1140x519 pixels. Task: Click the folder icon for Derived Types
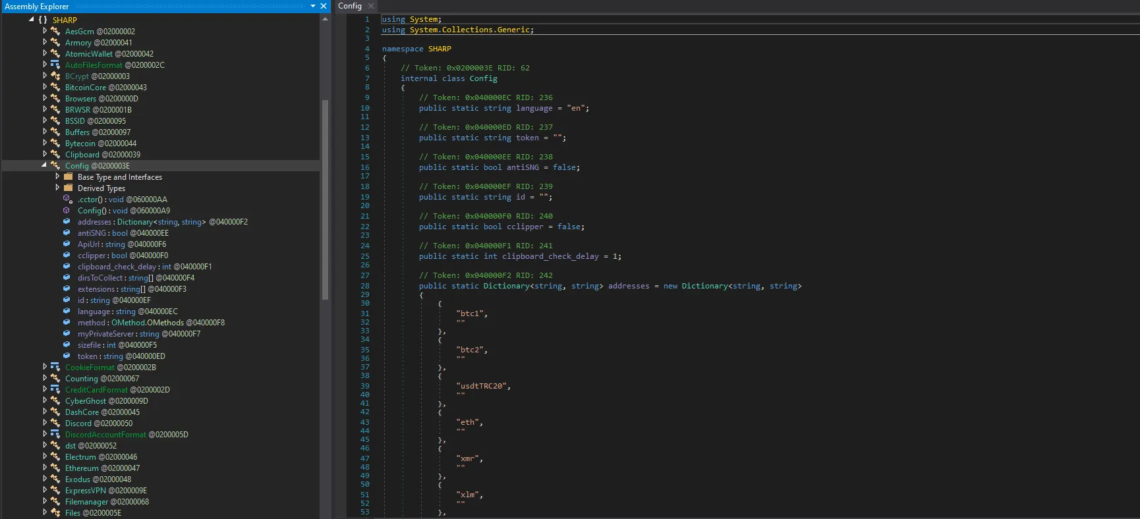tap(68, 188)
